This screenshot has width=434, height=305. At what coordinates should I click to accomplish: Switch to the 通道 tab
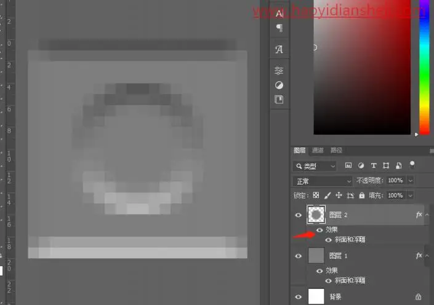click(x=318, y=150)
